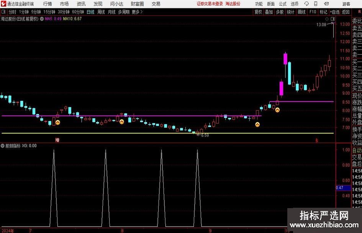
Task: Click the 13.08 high price label
Action: pos(321,24)
